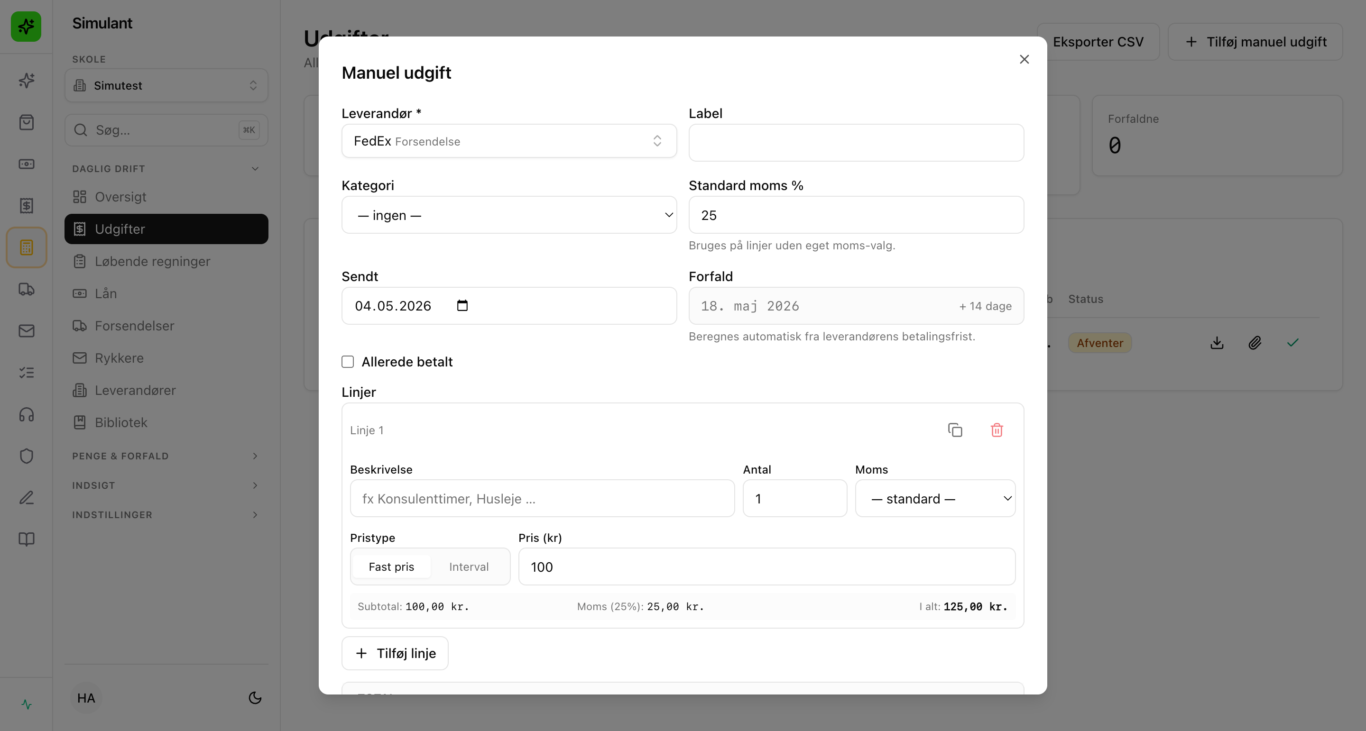This screenshot has width=1366, height=731.
Task: Click the HA user avatar
Action: (86, 698)
